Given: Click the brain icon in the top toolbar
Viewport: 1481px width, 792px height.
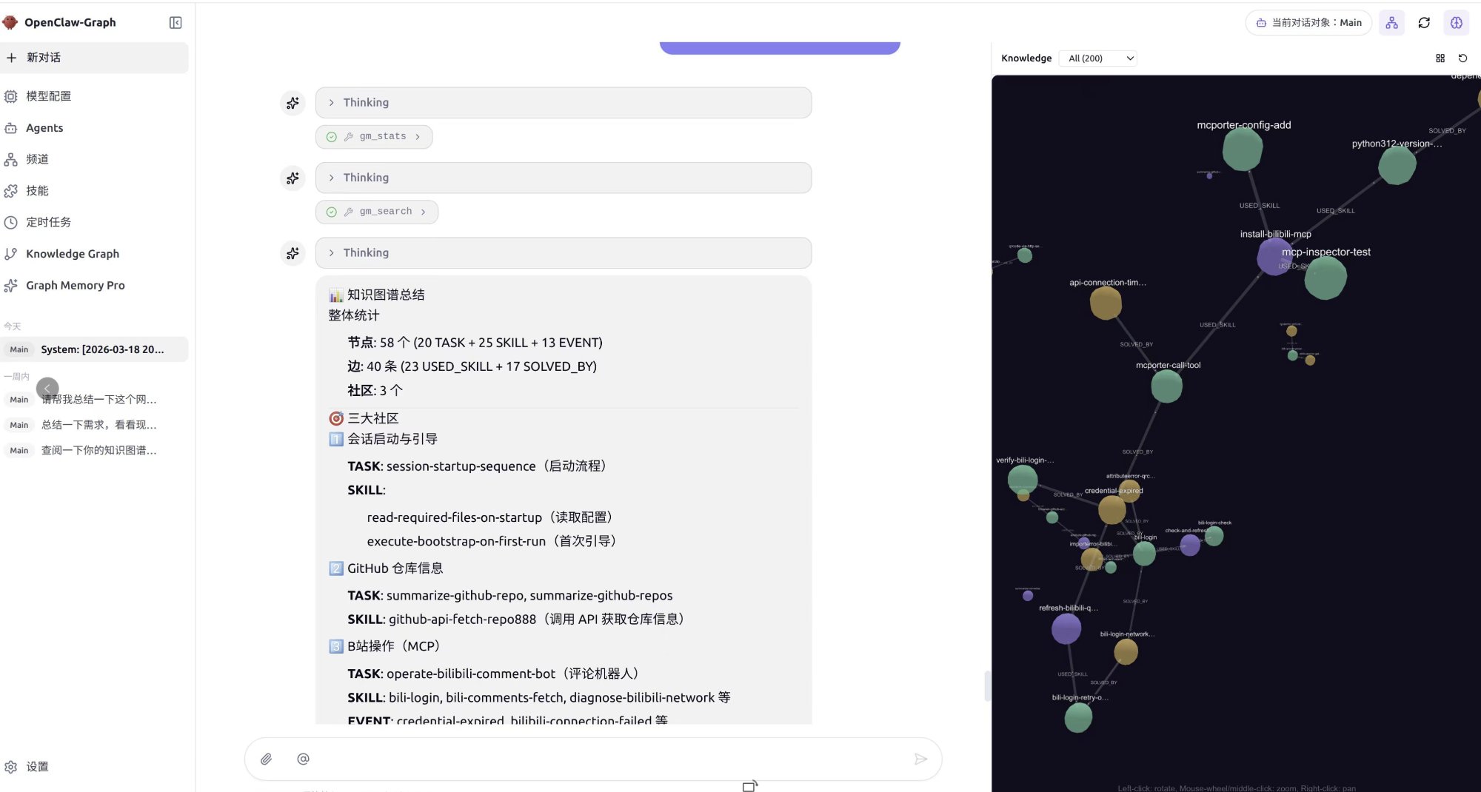Looking at the screenshot, I should coord(1457,22).
